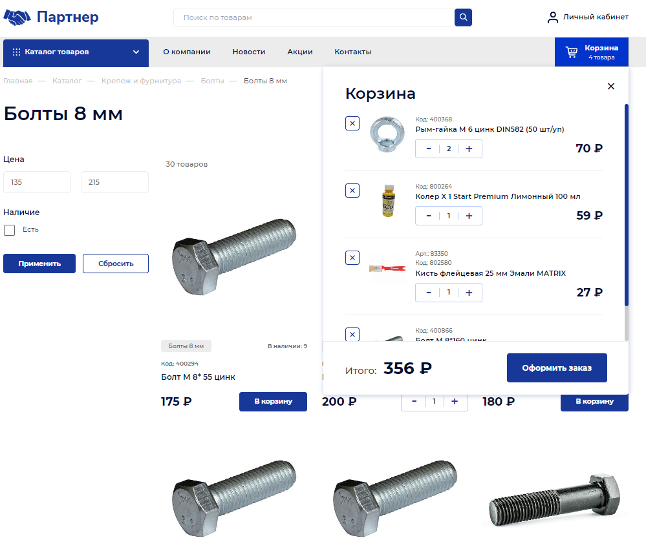The image size is (646, 560).
Task: Decrease quantity of Колер X 1 Start Premium
Action: click(x=429, y=216)
